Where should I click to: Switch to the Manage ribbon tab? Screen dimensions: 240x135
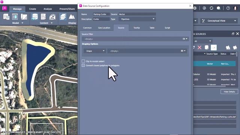pos(17,9)
